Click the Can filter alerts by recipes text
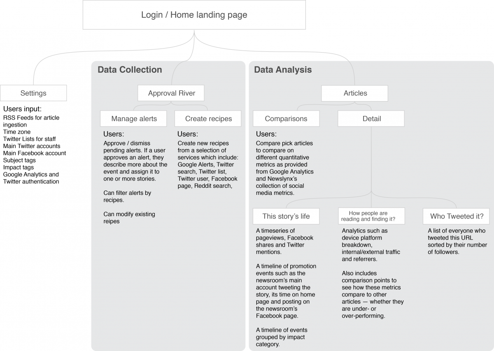 click(127, 196)
